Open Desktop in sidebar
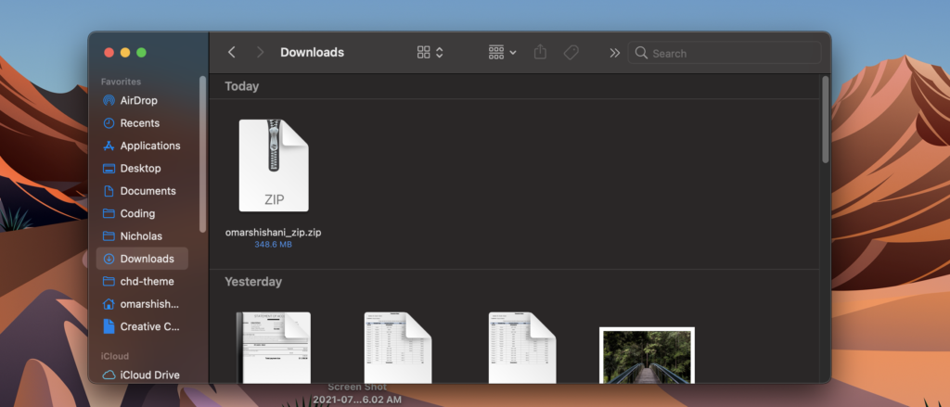Viewport: 950px width, 407px height. [142, 169]
